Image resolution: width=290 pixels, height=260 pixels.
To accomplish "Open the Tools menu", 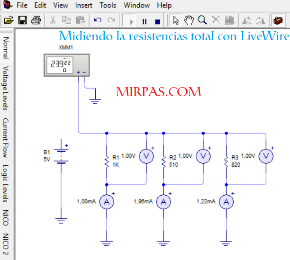I will coord(108,5).
